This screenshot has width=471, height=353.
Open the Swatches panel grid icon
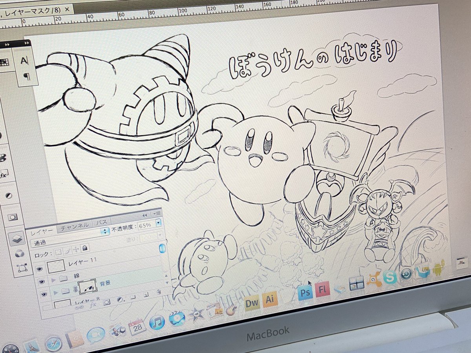pos(4,62)
